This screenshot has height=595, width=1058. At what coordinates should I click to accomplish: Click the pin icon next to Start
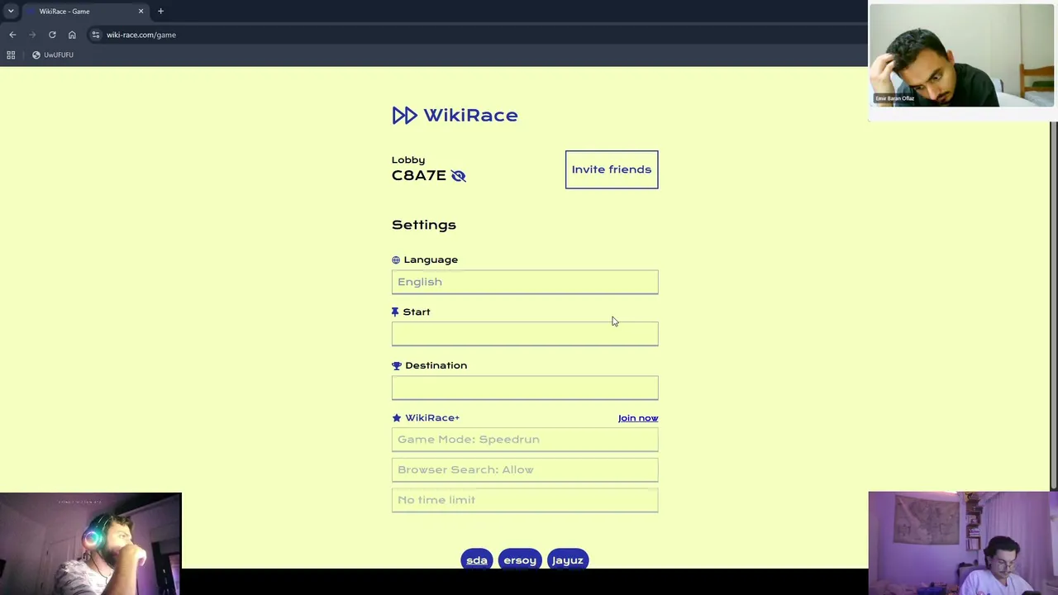tap(395, 312)
